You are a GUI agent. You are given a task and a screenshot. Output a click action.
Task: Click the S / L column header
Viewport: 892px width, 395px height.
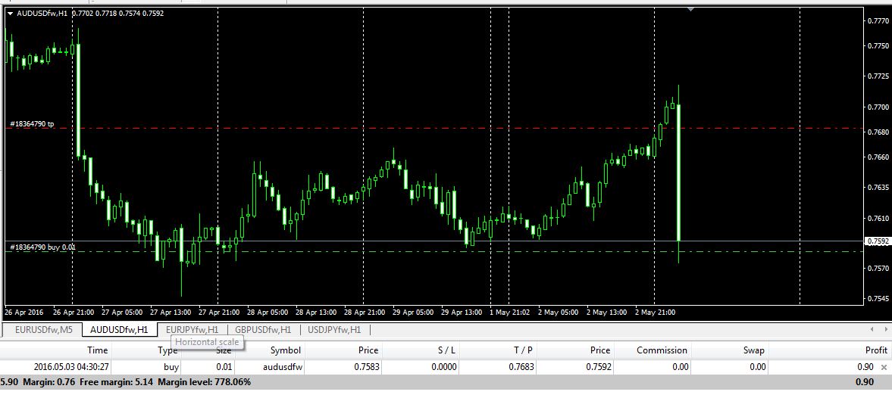click(x=446, y=350)
